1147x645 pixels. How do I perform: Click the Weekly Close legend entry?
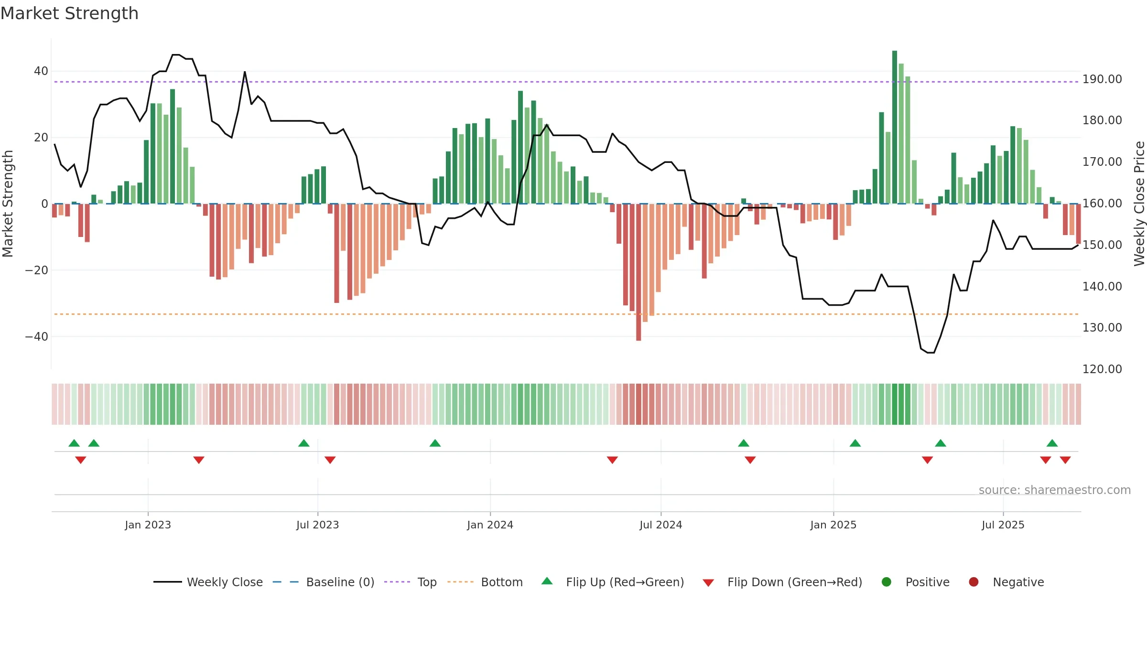[x=208, y=582]
